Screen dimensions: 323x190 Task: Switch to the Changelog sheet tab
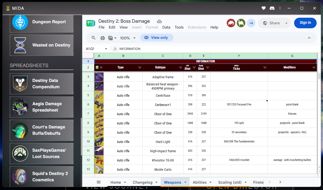tap(145, 182)
